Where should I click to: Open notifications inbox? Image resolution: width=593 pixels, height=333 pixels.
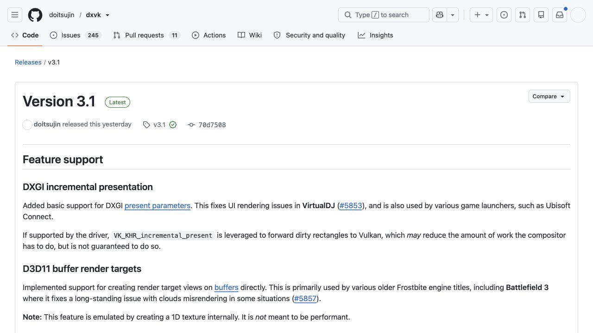[x=560, y=15]
